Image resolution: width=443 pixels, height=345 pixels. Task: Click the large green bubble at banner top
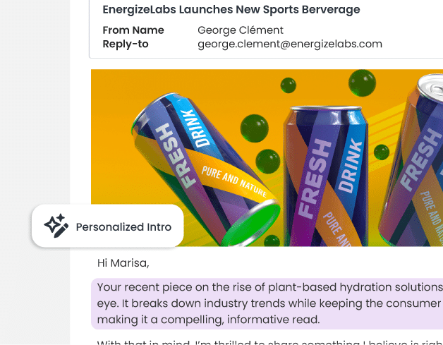(362, 83)
